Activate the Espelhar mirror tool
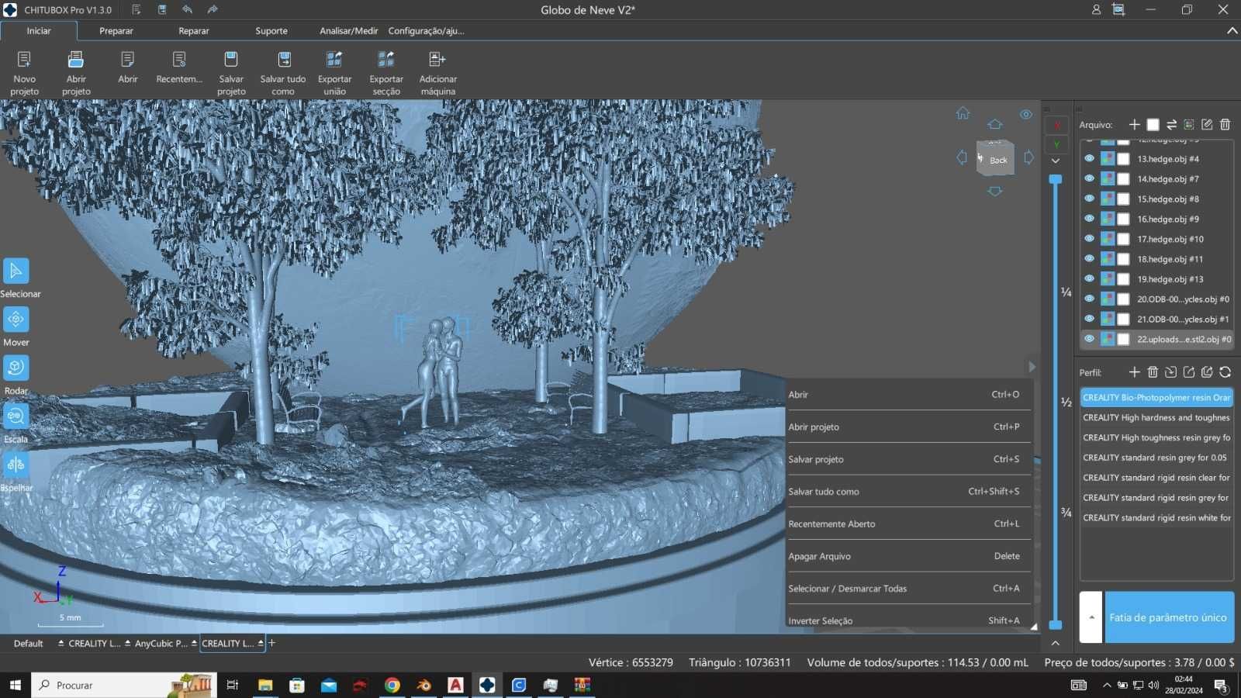1241x698 pixels. pyautogui.click(x=16, y=465)
